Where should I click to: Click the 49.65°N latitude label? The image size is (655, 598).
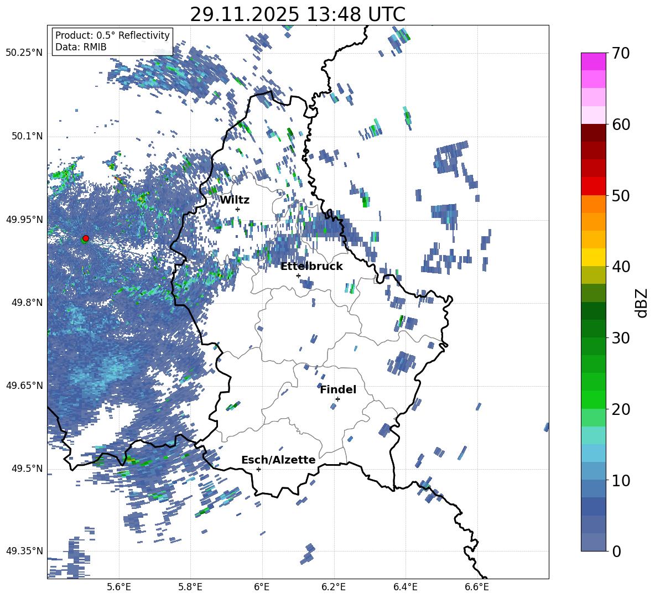point(24,385)
